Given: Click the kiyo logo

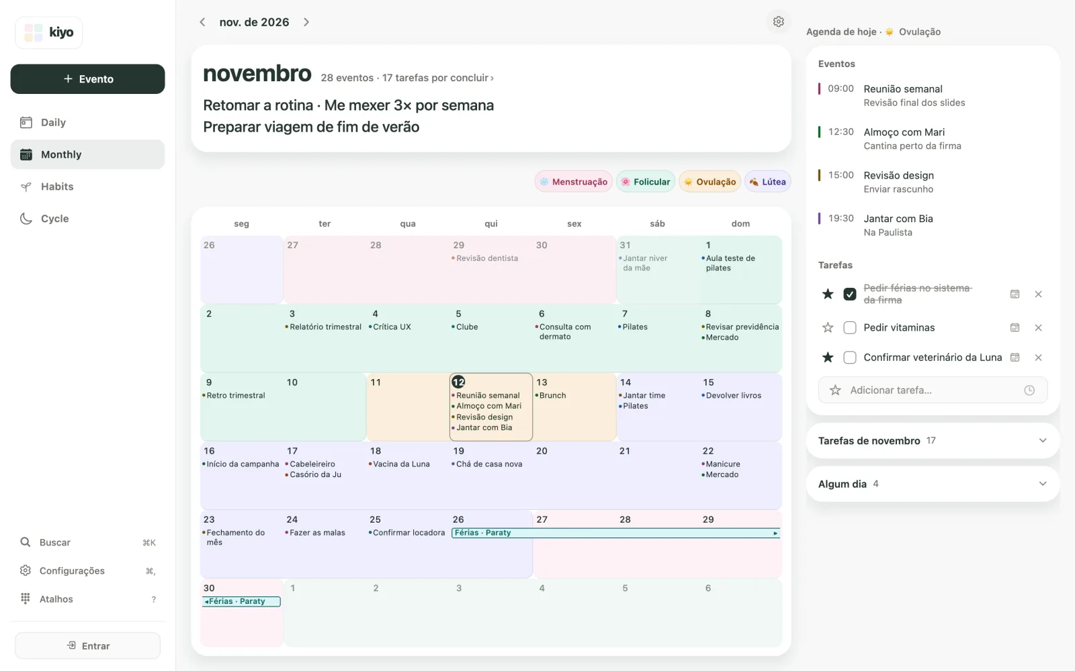Looking at the screenshot, I should (49, 32).
